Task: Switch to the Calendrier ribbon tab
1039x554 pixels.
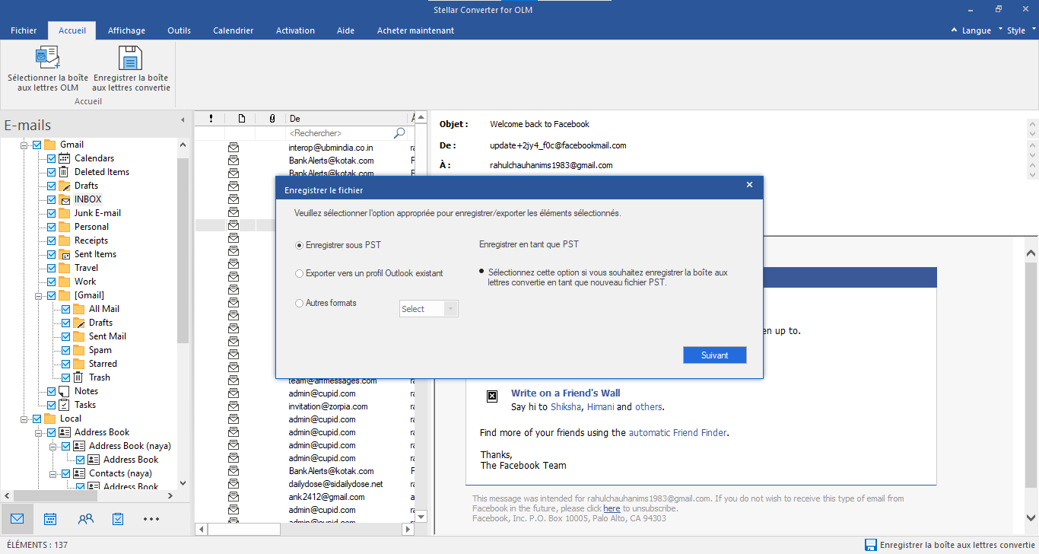Action: pyautogui.click(x=233, y=30)
